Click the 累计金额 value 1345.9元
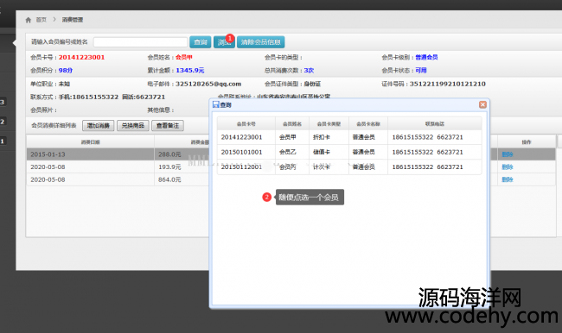Image resolution: width=562 pixels, height=333 pixels. click(190, 71)
